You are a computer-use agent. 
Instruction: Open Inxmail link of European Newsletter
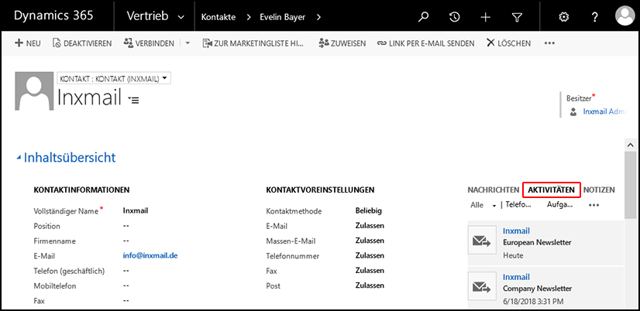coord(516,231)
